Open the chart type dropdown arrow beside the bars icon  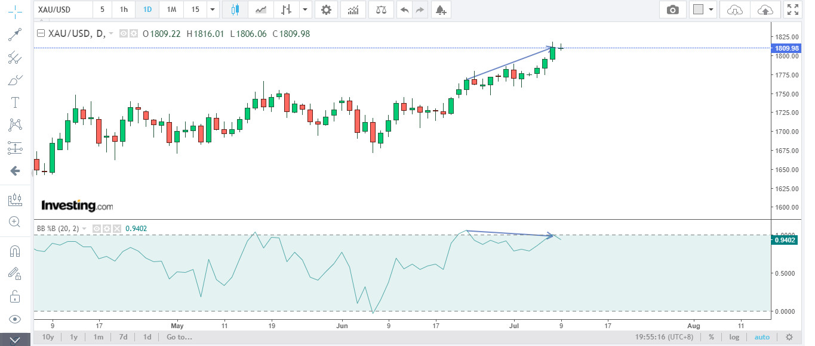(x=305, y=10)
